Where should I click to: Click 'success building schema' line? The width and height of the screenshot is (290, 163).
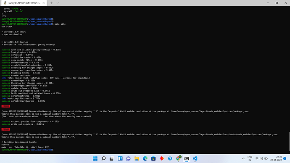coord(21,73)
